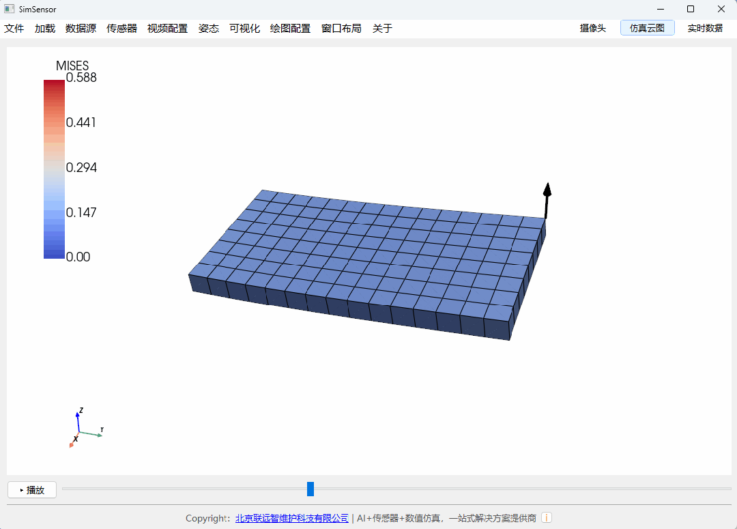Open the 加载 menu
The image size is (737, 529).
click(x=45, y=29)
